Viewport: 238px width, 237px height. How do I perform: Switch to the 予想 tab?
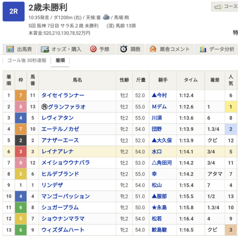click(x=101, y=49)
